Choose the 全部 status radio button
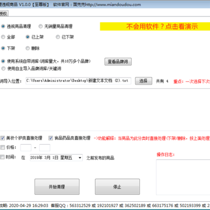Screen dimensions: 210x210 3,37
